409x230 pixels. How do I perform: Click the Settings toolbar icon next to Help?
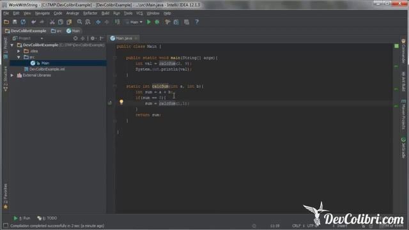coord(187,22)
